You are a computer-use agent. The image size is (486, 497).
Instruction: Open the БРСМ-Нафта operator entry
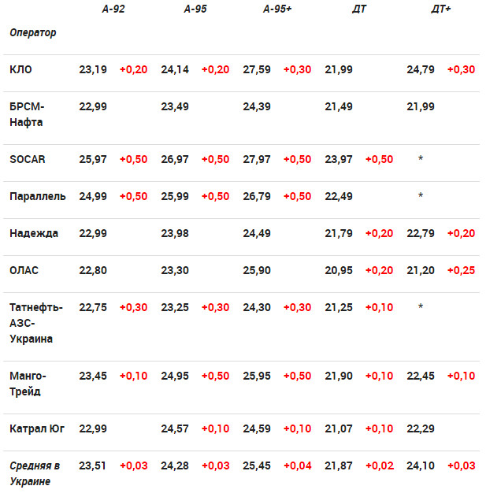point(28,114)
